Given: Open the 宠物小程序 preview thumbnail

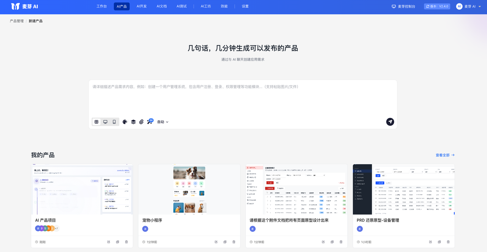Looking at the screenshot, I should tap(189, 189).
